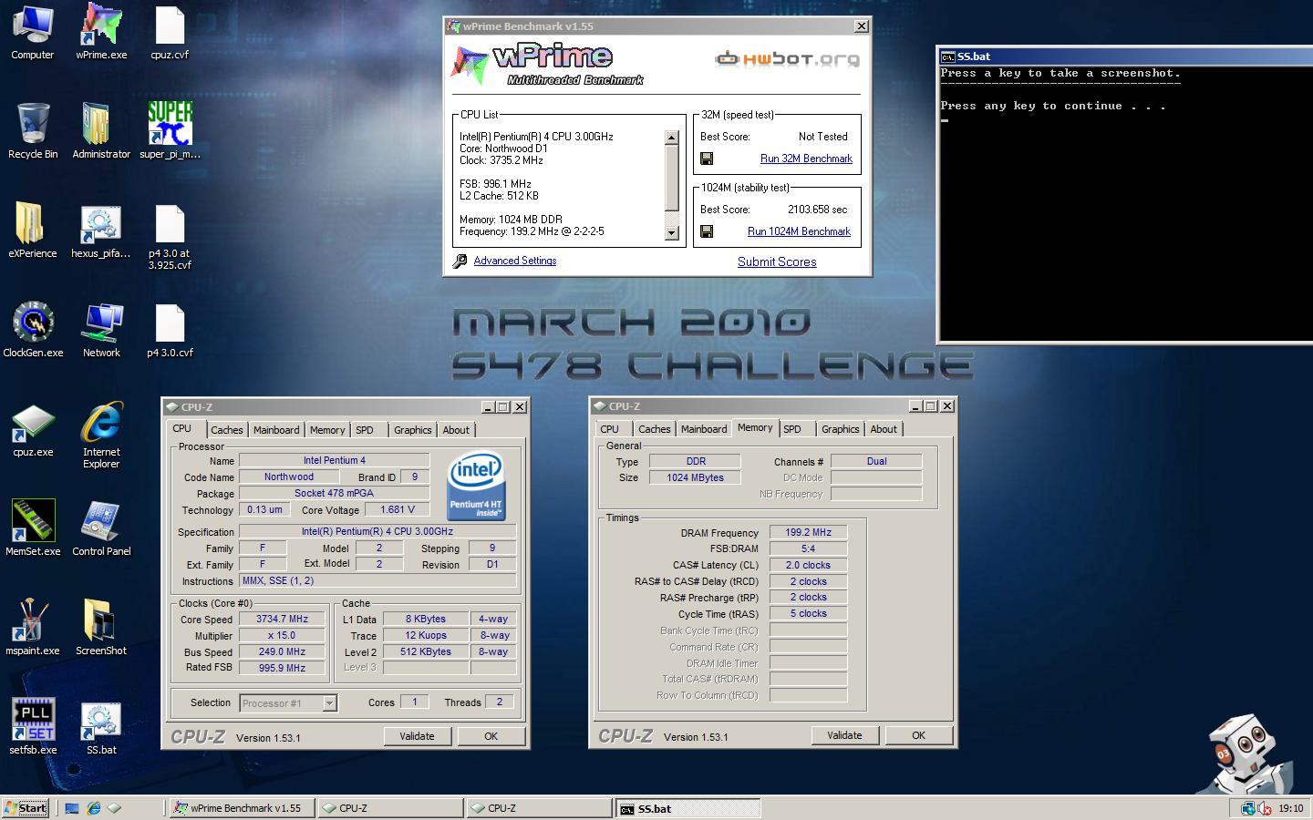Open Graphics tab in right CPU-Z

point(840,429)
